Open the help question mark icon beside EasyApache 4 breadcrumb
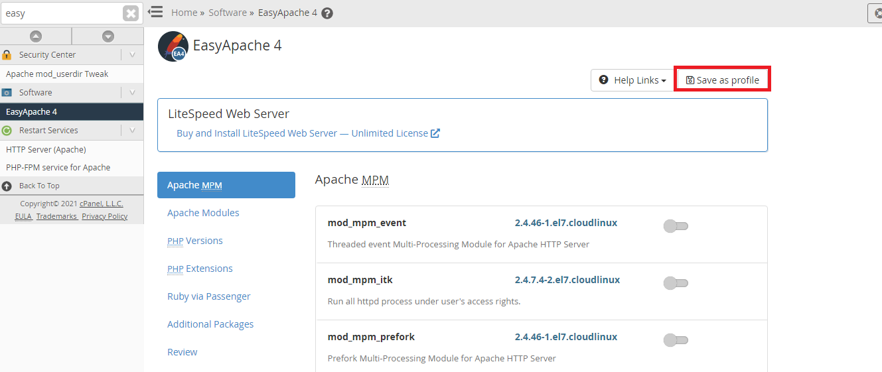The width and height of the screenshot is (882, 372). 327,13
